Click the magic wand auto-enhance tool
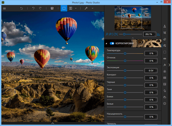Image resolution: width=172 pixels, height=126 pixels. [86, 8]
